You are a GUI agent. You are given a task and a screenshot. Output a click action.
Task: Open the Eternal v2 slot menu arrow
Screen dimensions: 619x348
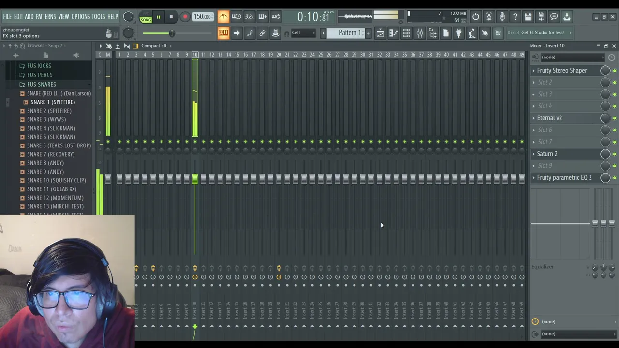(534, 118)
